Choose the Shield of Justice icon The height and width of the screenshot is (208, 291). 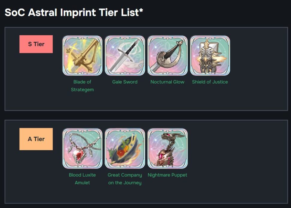point(210,56)
